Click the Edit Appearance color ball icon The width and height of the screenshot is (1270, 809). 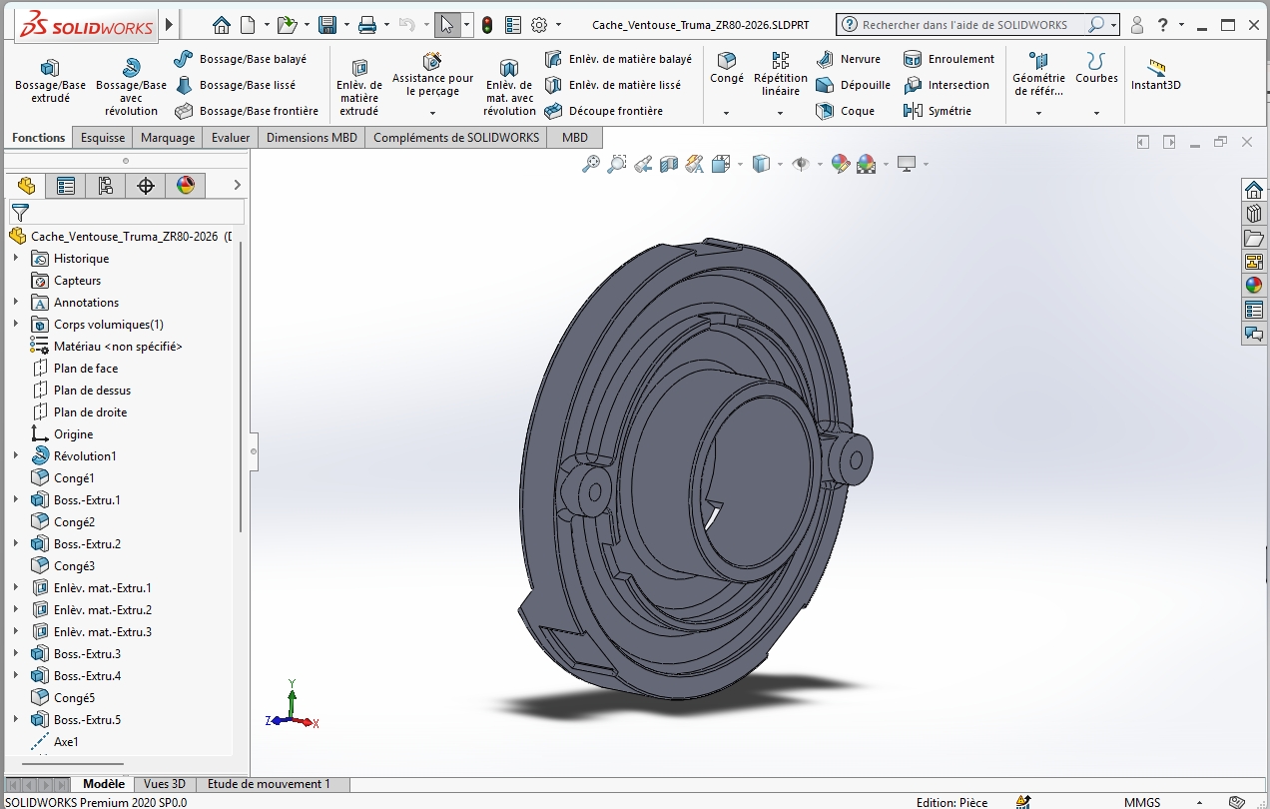coord(840,164)
